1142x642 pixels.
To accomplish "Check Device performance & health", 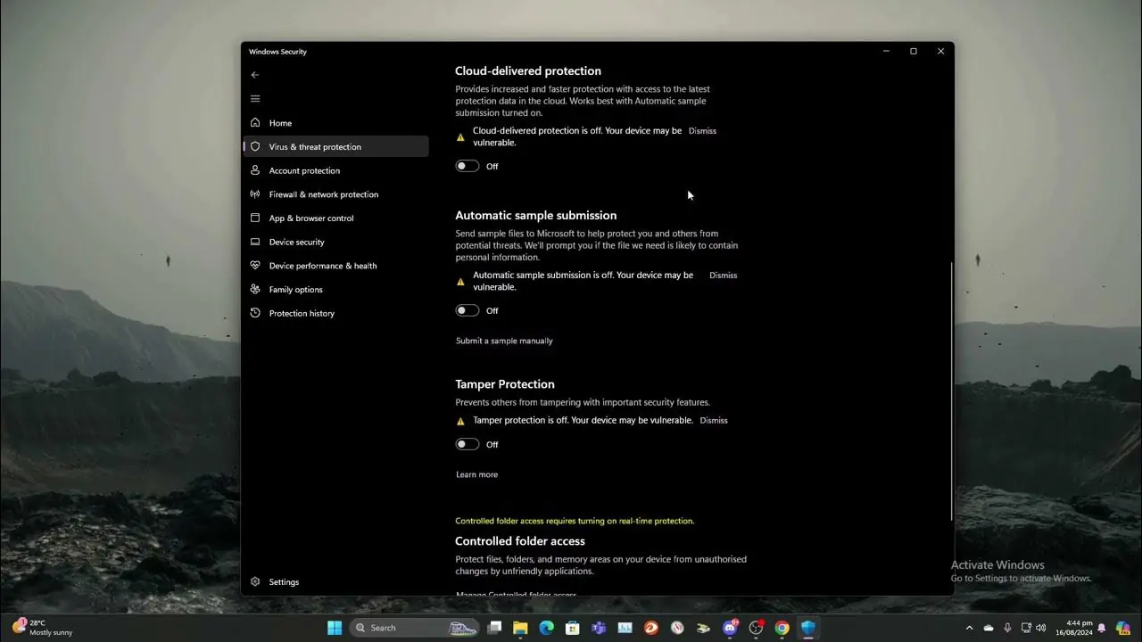I will (323, 265).
